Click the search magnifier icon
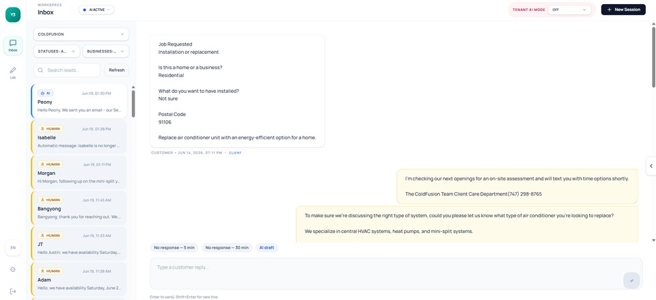The height and width of the screenshot is (300, 656). (x=40, y=70)
